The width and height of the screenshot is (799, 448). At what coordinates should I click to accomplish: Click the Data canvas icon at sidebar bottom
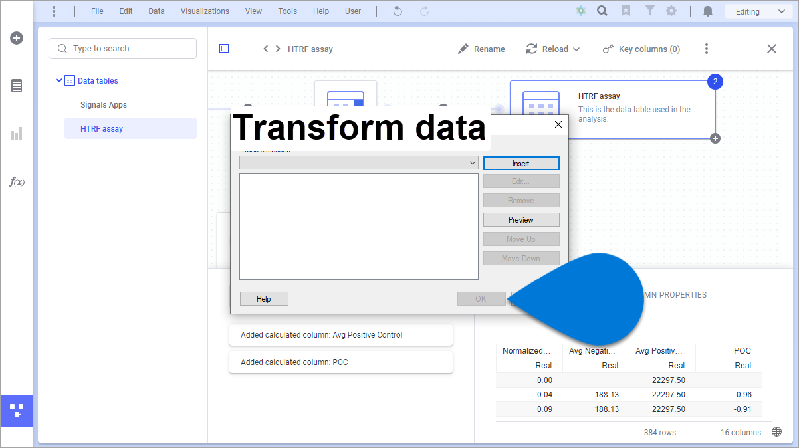tap(17, 410)
